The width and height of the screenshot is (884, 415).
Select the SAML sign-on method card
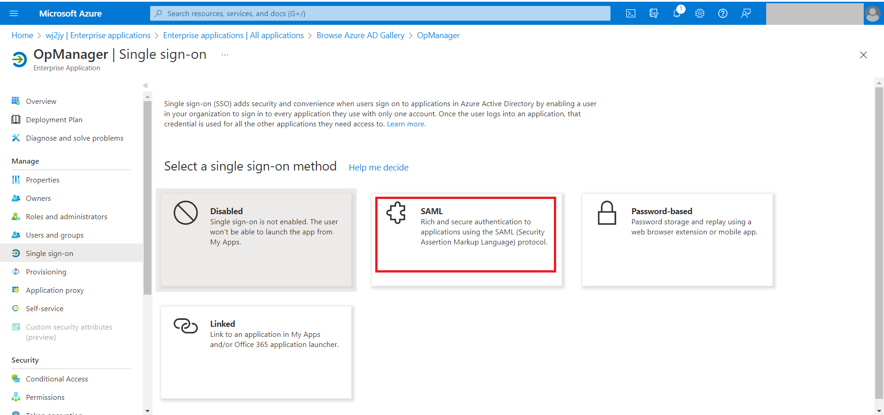(x=466, y=234)
